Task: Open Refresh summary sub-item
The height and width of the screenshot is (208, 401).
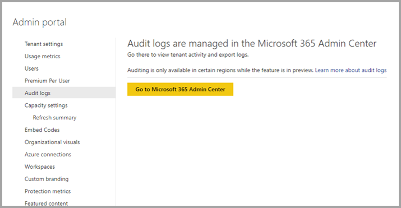Action: click(55, 118)
